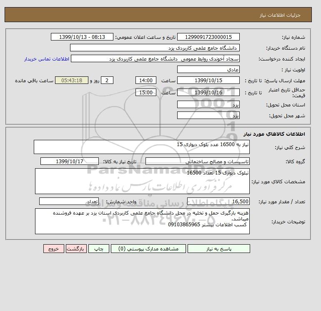Click goods group field تاسیسات و مصالح ساختمانی
This screenshot has width=321, height=311.
click(x=197, y=161)
